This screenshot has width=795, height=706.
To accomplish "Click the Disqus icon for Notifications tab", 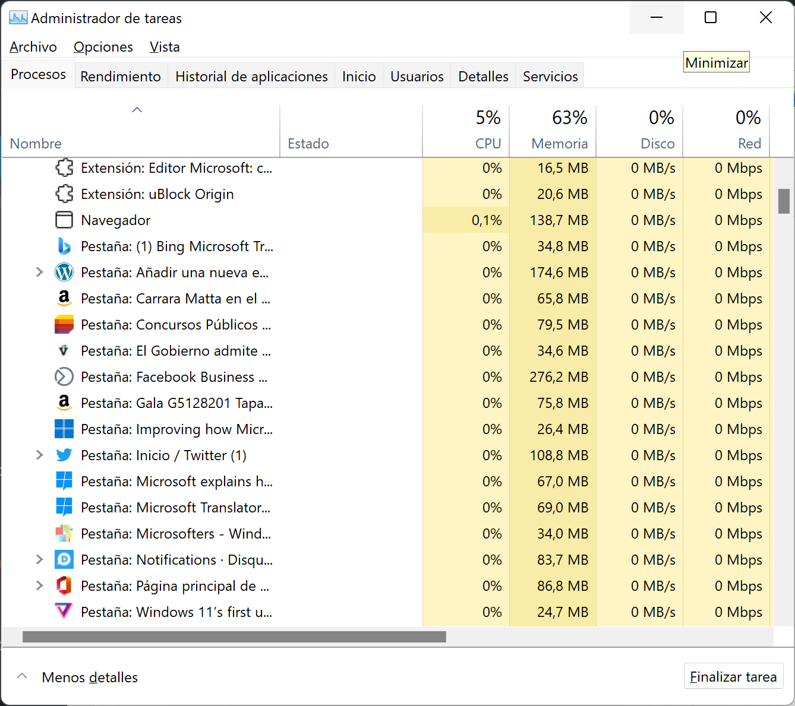I will pos(64,560).
